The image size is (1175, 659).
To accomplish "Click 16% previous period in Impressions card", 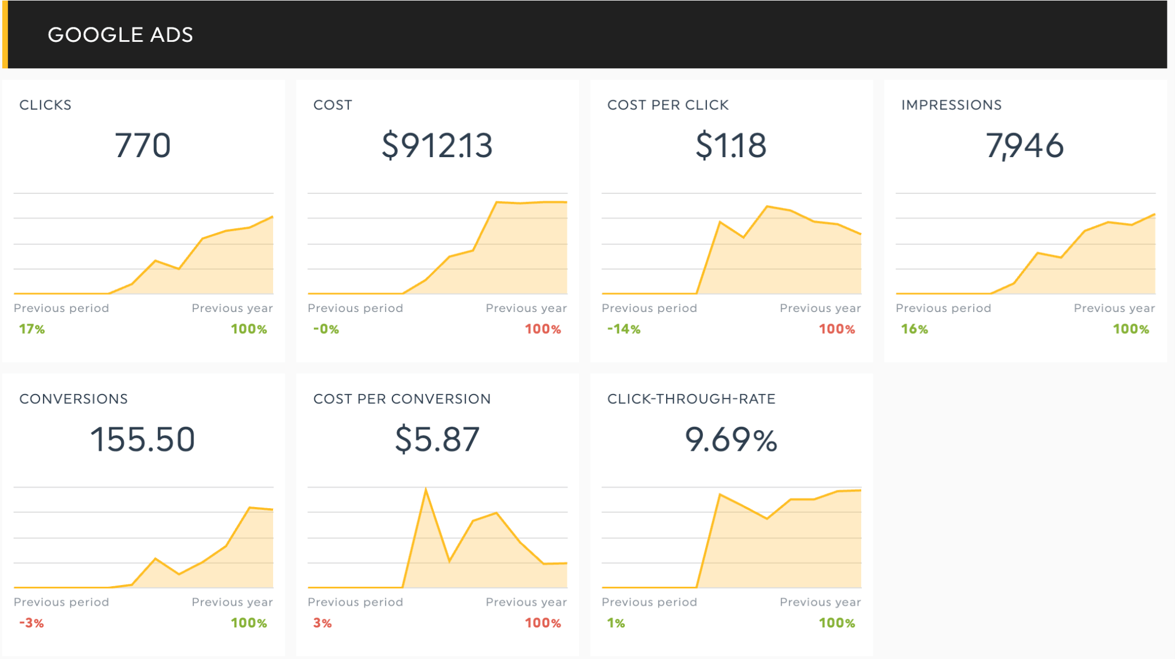I will tap(915, 329).
